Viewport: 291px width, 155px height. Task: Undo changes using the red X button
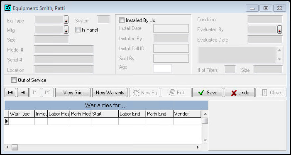click(x=239, y=93)
